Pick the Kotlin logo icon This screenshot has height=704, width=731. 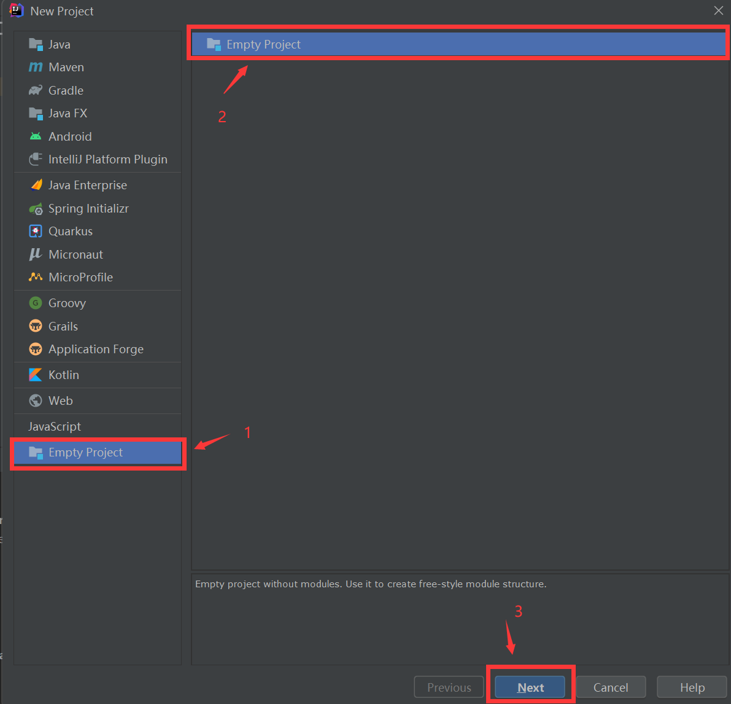[x=36, y=375]
